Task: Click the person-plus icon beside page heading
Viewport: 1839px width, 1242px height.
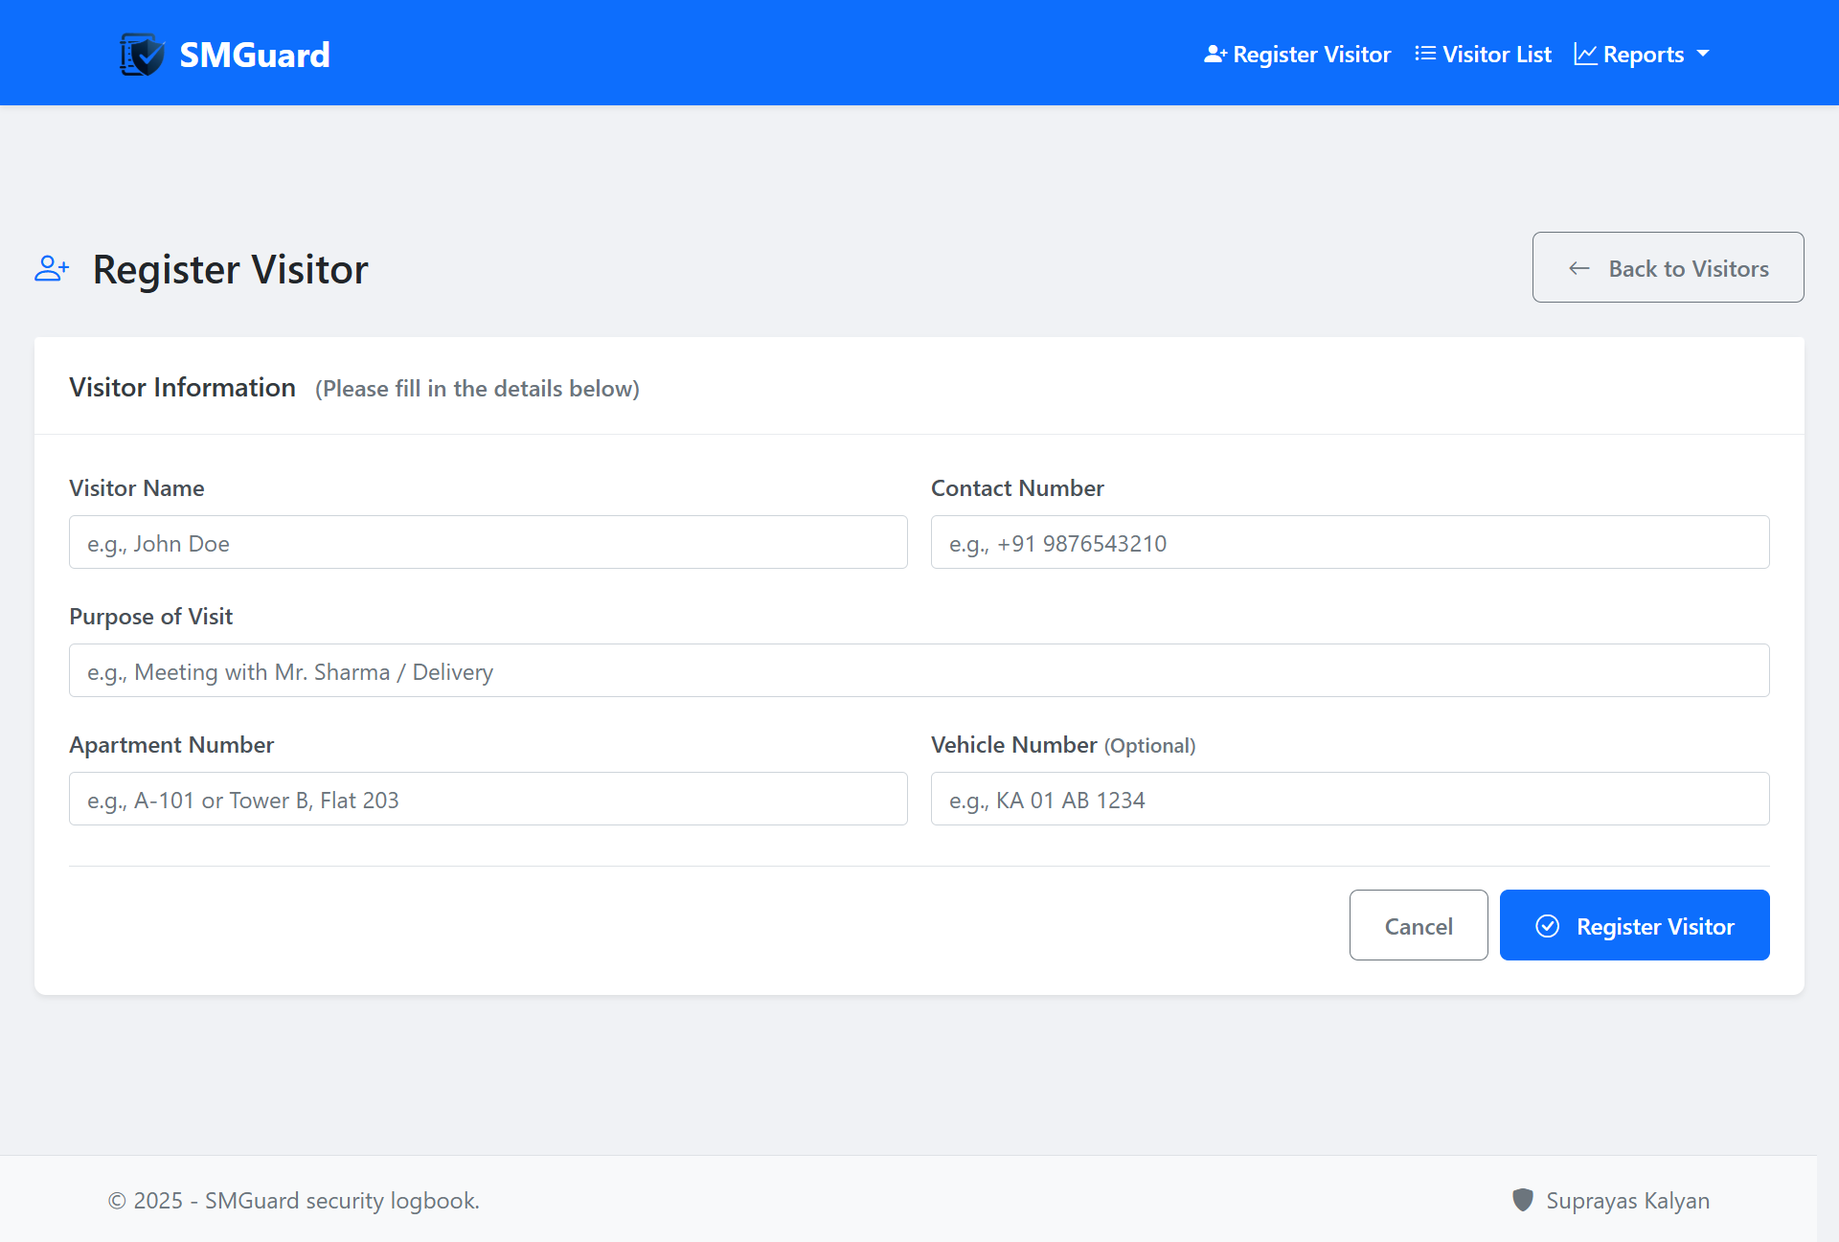Action: (52, 269)
